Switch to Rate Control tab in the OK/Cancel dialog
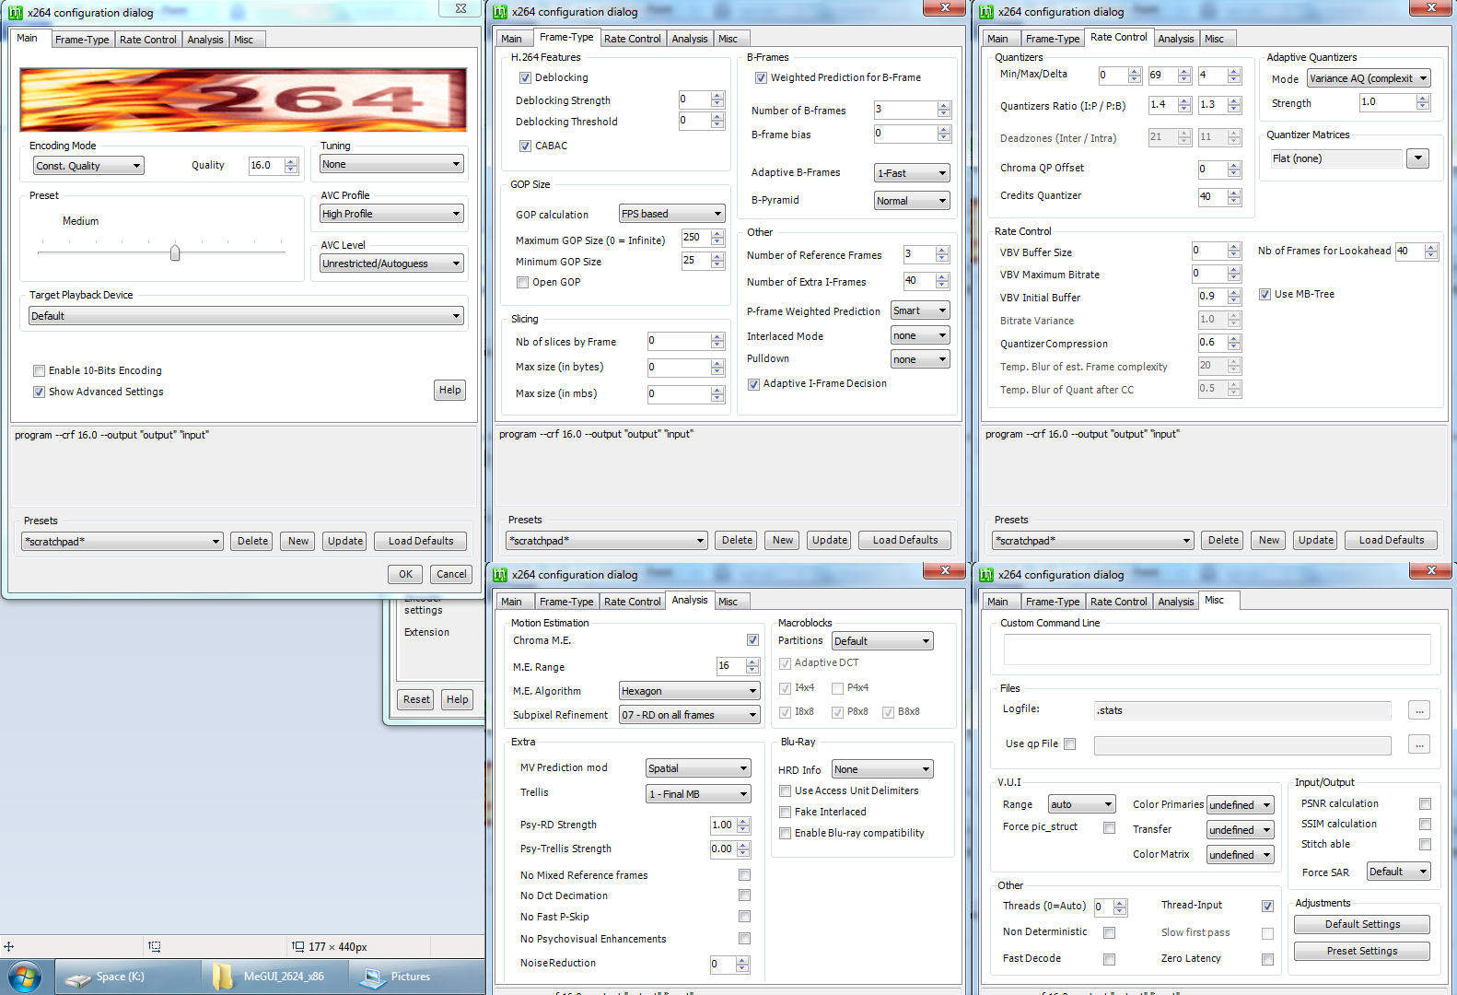The width and height of the screenshot is (1457, 995). pyautogui.click(x=147, y=40)
